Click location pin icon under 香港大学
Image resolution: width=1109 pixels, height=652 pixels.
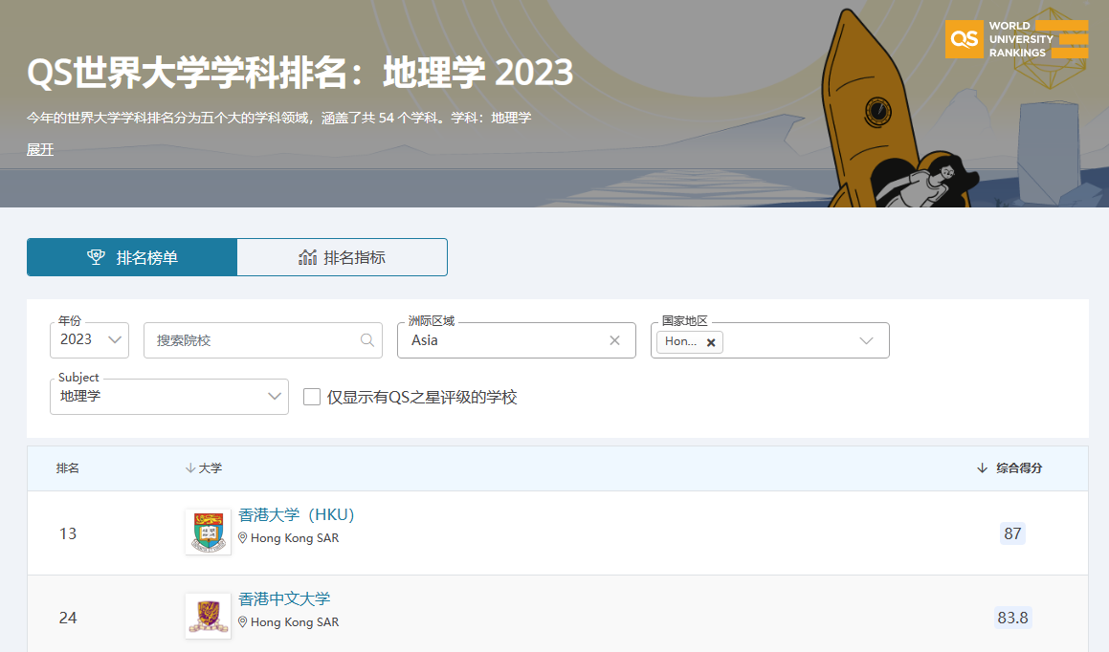pyautogui.click(x=243, y=538)
